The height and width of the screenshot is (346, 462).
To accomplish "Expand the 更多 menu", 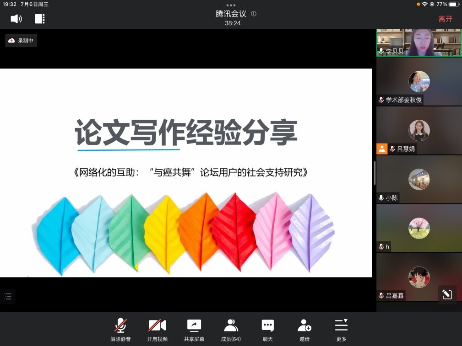I will click(x=341, y=330).
